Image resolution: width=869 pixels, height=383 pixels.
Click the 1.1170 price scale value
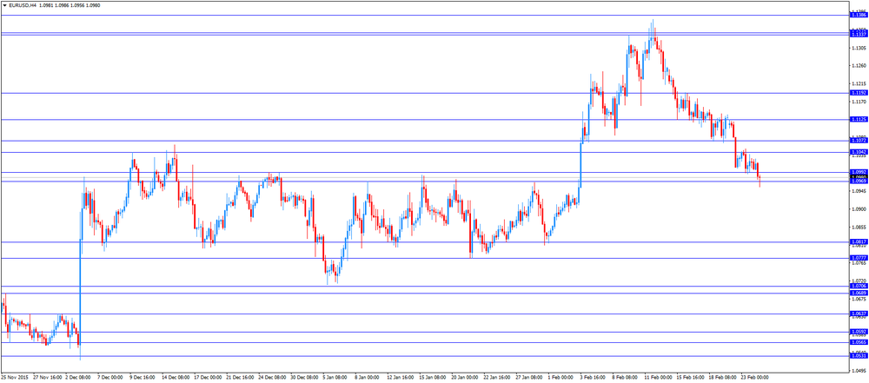pos(859,102)
